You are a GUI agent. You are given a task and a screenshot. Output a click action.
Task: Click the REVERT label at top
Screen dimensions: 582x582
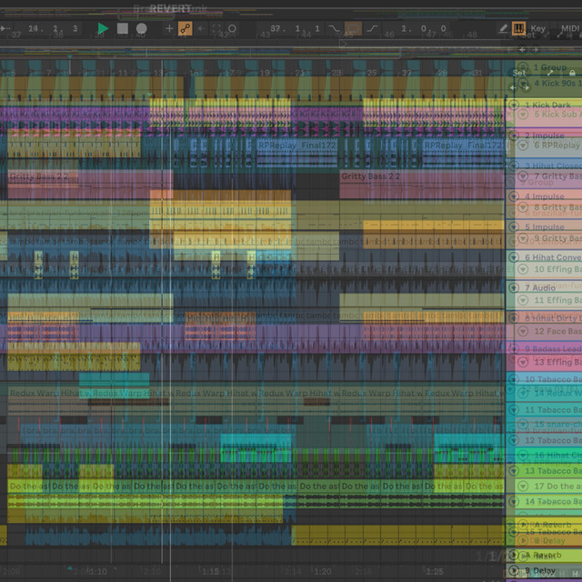(170, 9)
